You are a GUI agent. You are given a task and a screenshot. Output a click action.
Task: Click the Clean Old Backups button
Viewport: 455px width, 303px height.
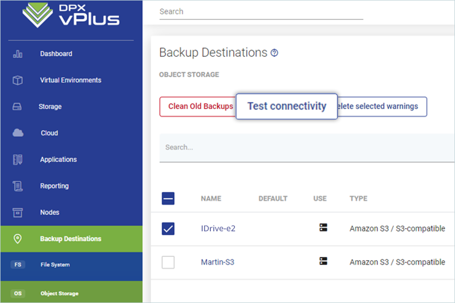200,107
